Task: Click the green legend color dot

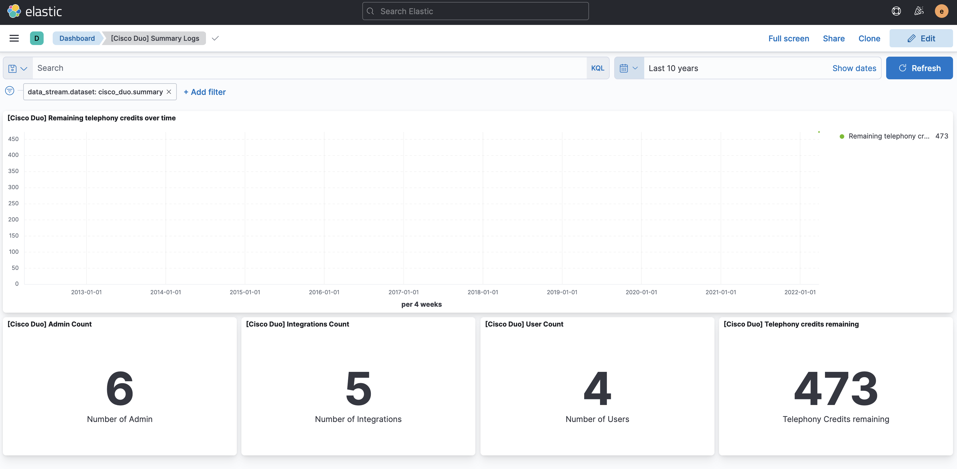Action: 842,137
